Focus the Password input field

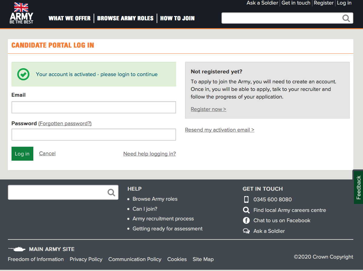pyautogui.click(x=94, y=135)
